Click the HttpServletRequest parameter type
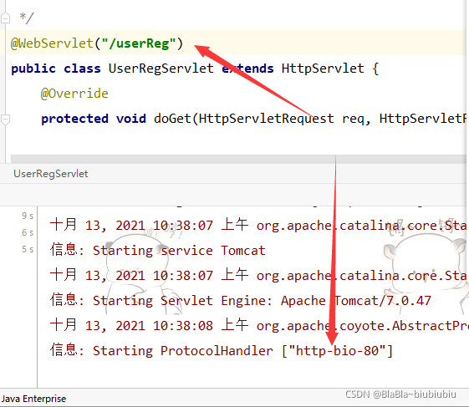 pyautogui.click(x=266, y=119)
